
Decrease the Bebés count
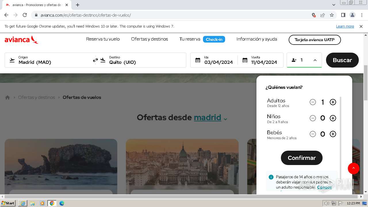(313, 134)
